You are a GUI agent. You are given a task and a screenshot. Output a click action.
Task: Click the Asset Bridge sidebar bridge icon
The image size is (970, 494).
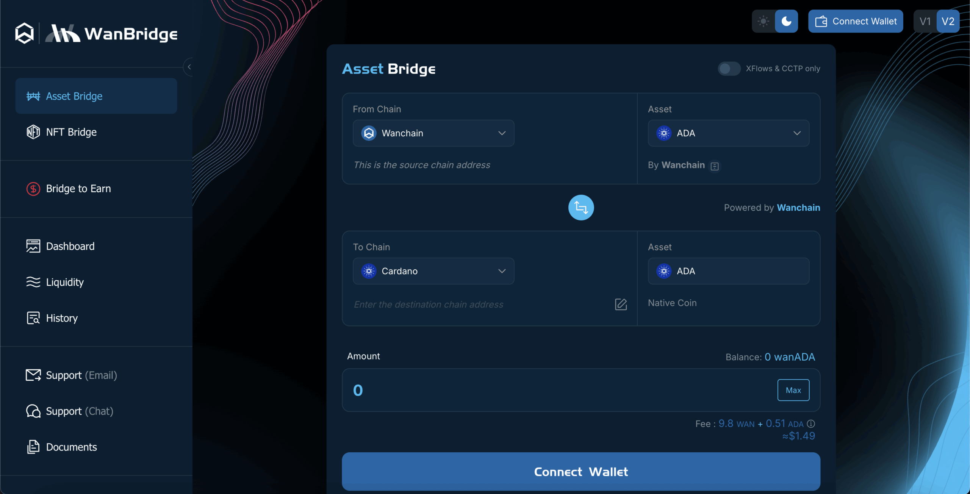click(x=33, y=96)
